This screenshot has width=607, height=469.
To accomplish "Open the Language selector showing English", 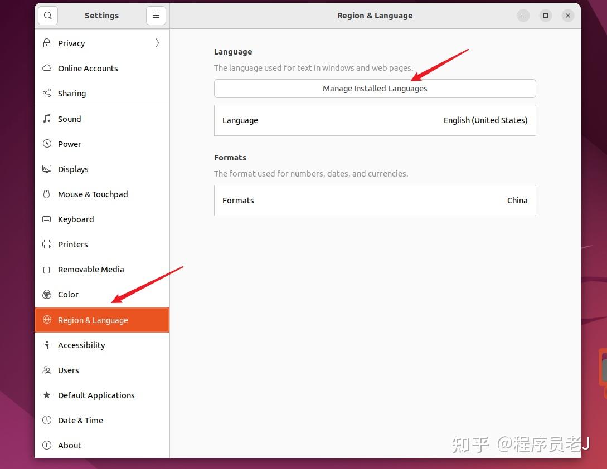I will (x=375, y=120).
